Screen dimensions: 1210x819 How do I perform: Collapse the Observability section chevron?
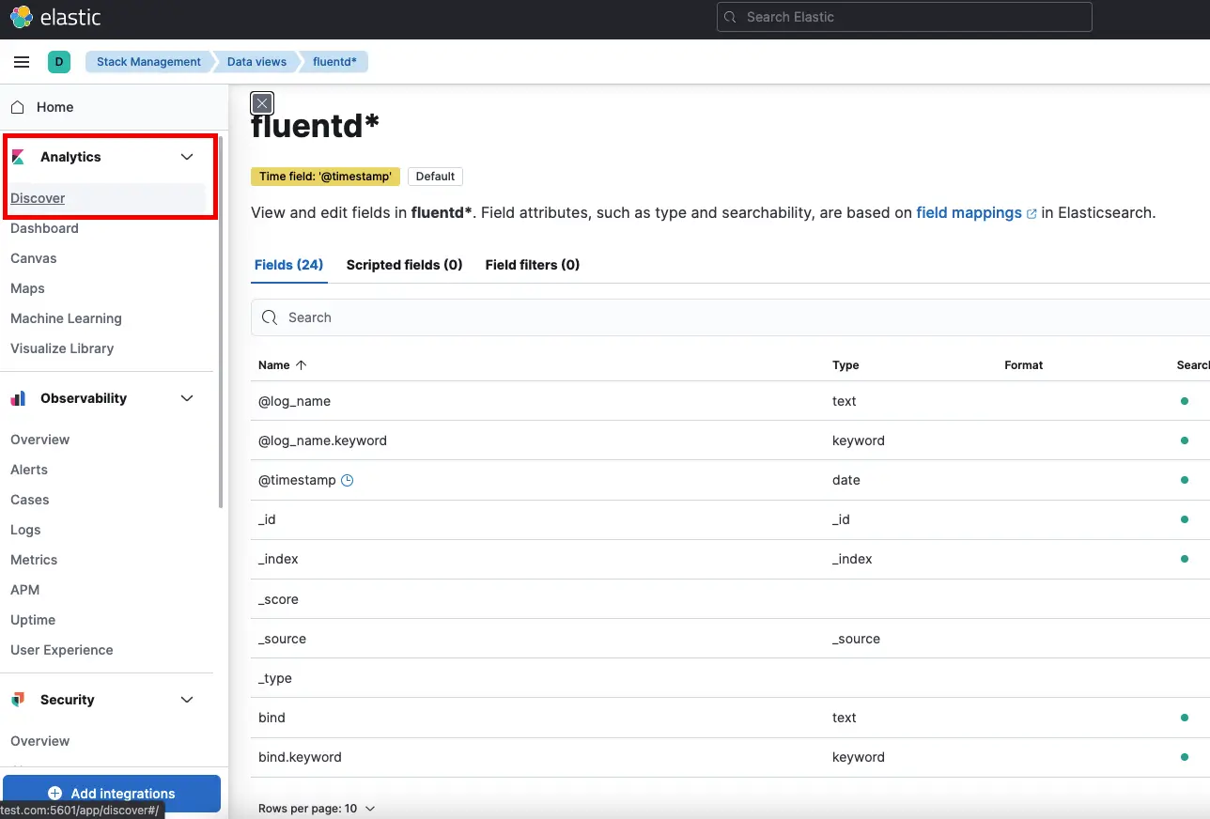(186, 397)
